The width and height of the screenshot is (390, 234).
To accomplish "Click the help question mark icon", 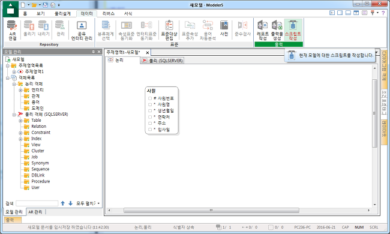I will click(x=383, y=13).
